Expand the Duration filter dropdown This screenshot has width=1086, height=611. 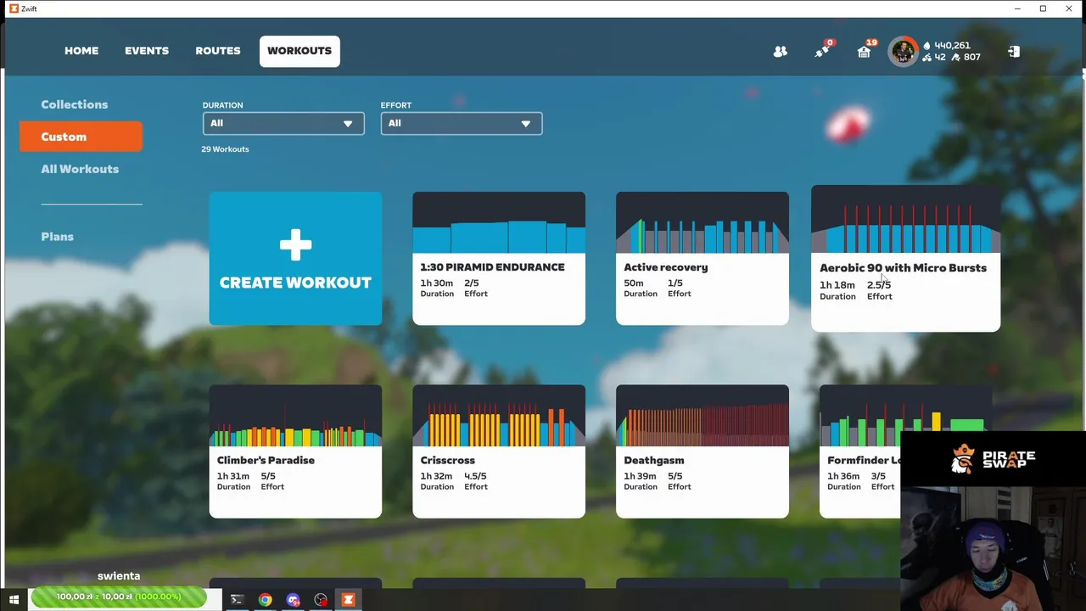pyautogui.click(x=283, y=123)
